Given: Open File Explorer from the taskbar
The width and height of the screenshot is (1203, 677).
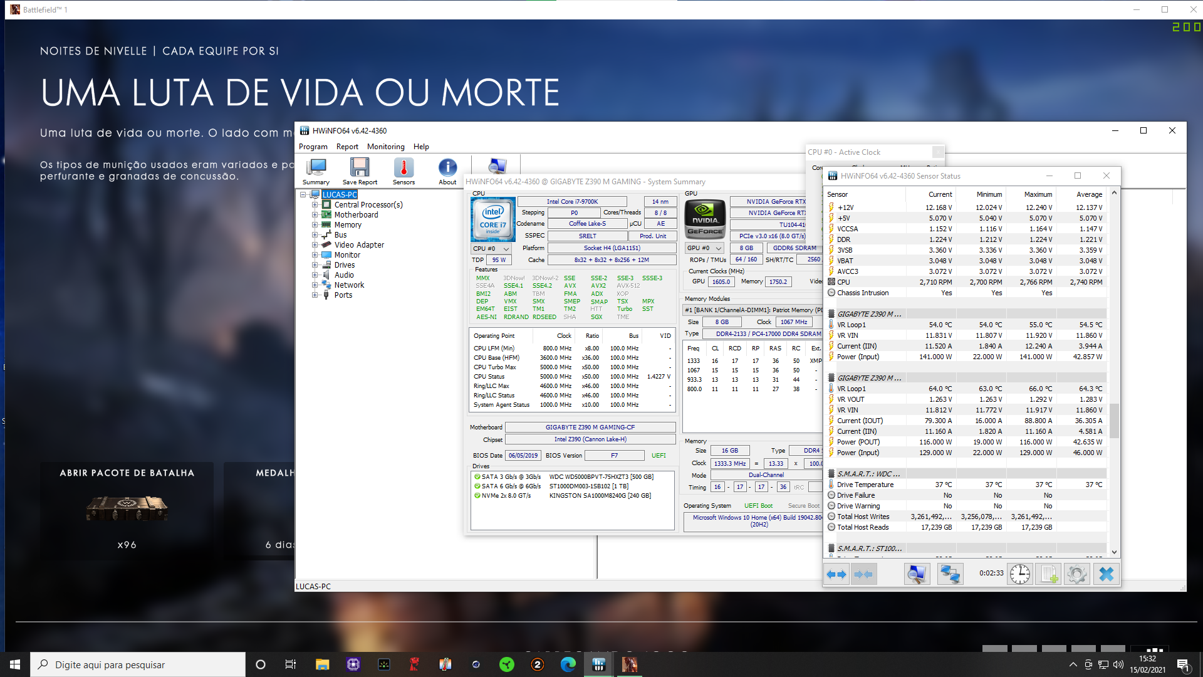Looking at the screenshot, I should (x=322, y=664).
